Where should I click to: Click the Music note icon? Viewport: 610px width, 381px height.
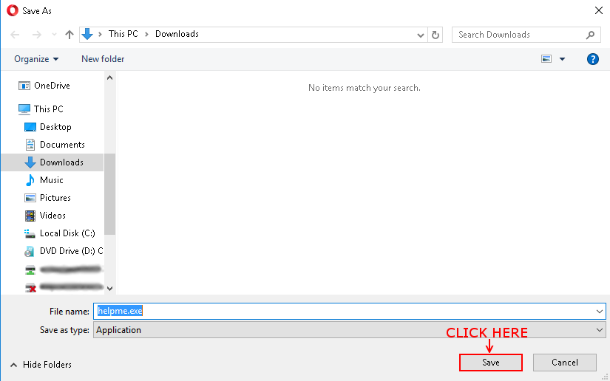[30, 180]
